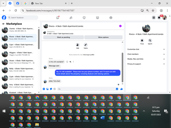Viewport: 171px width, 128px height.
Task: Click the Name pencil icon
Action: coord(85,45)
